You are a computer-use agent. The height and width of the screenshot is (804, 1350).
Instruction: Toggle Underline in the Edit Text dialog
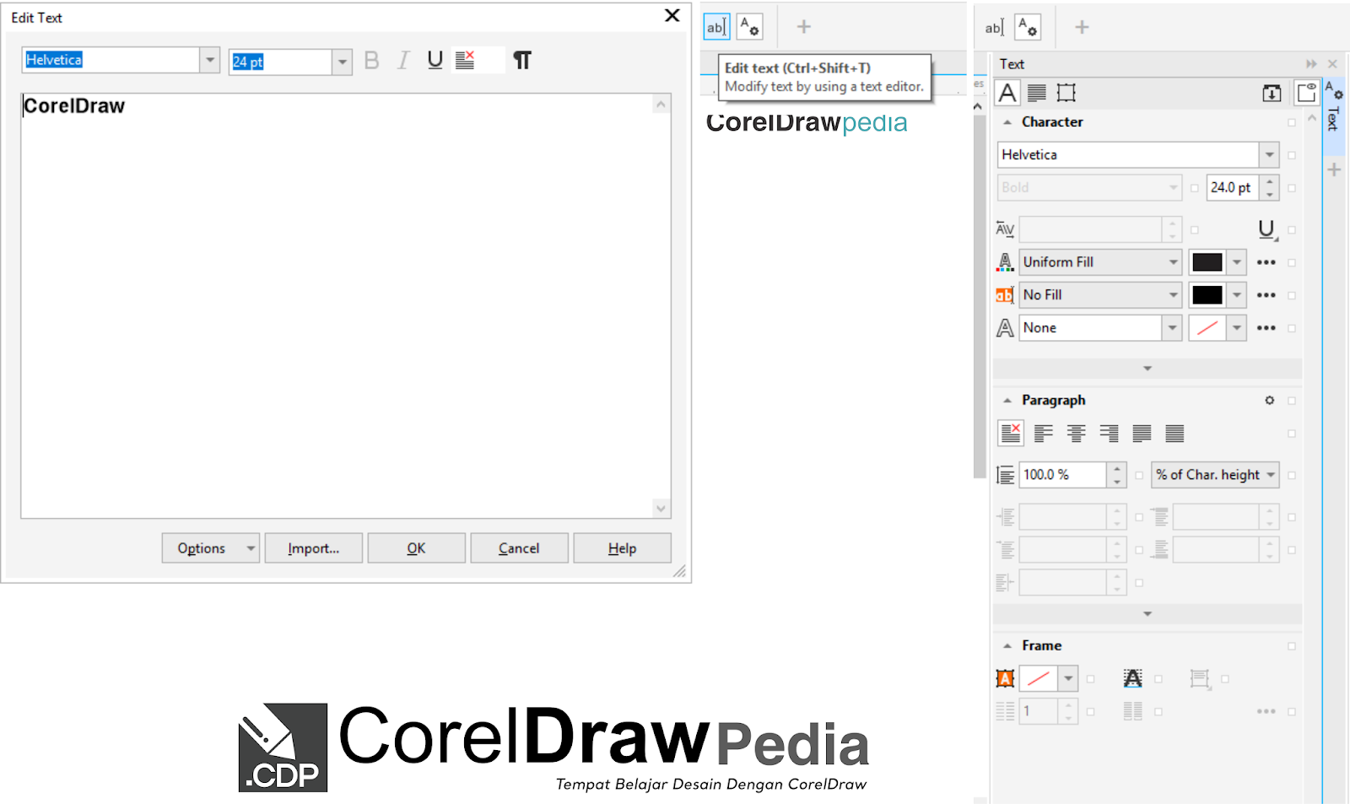click(x=435, y=60)
